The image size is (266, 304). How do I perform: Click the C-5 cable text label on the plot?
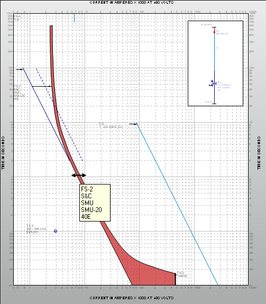tap(111, 125)
